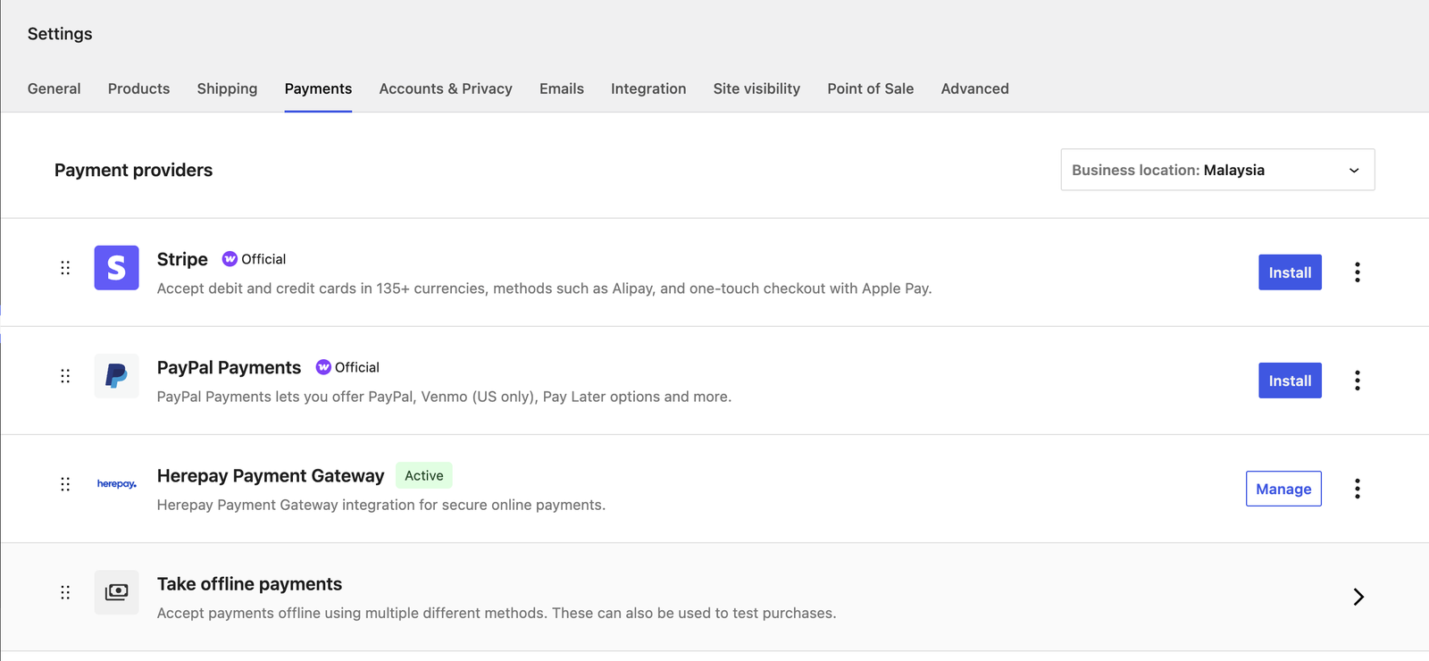This screenshot has width=1429, height=661.
Task: Click the offline payments cash icon
Action: [116, 592]
